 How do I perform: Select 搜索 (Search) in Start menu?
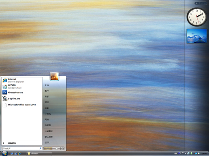click(x=47, y=108)
